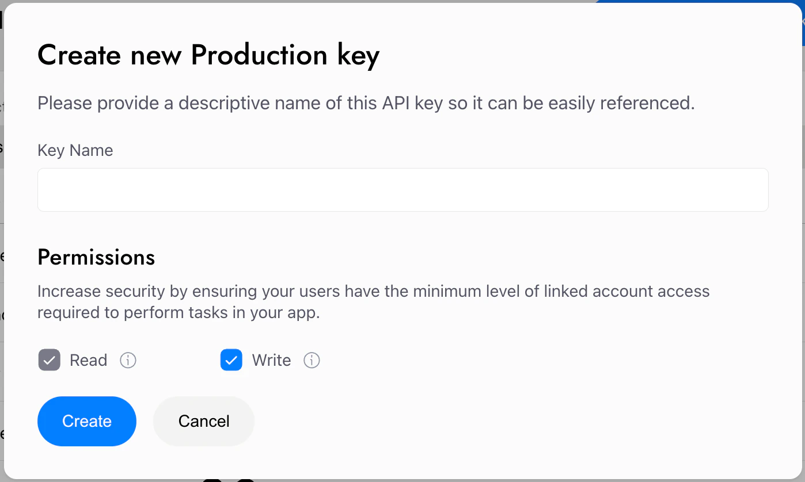The image size is (805, 482).
Task: Click the word 'Production' in the title
Action: click(259, 55)
